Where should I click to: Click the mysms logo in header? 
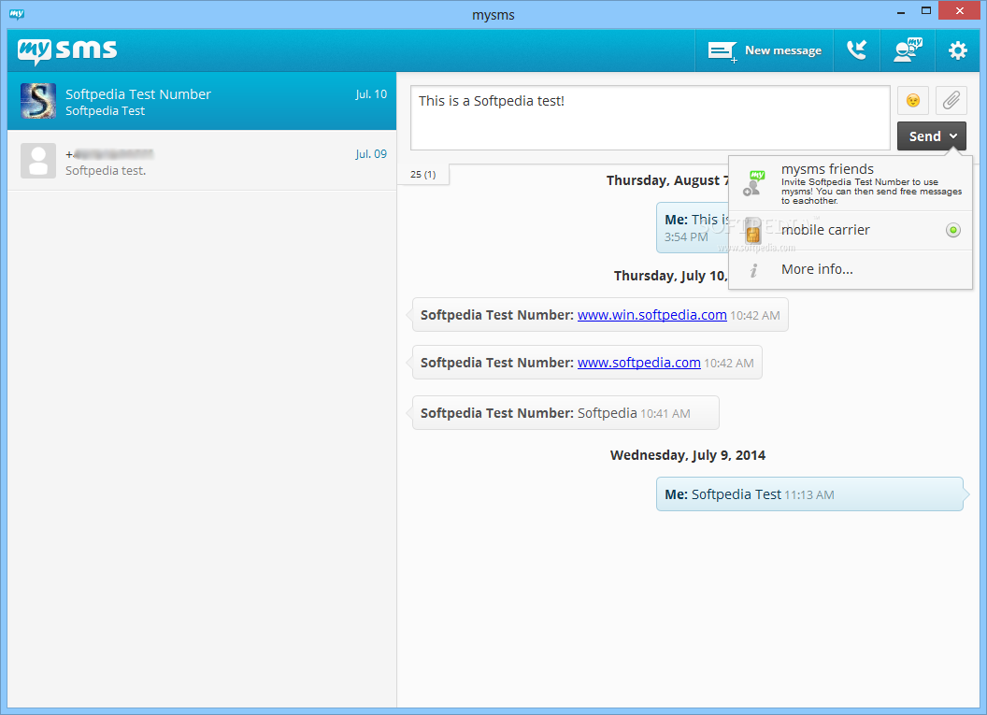(67, 50)
